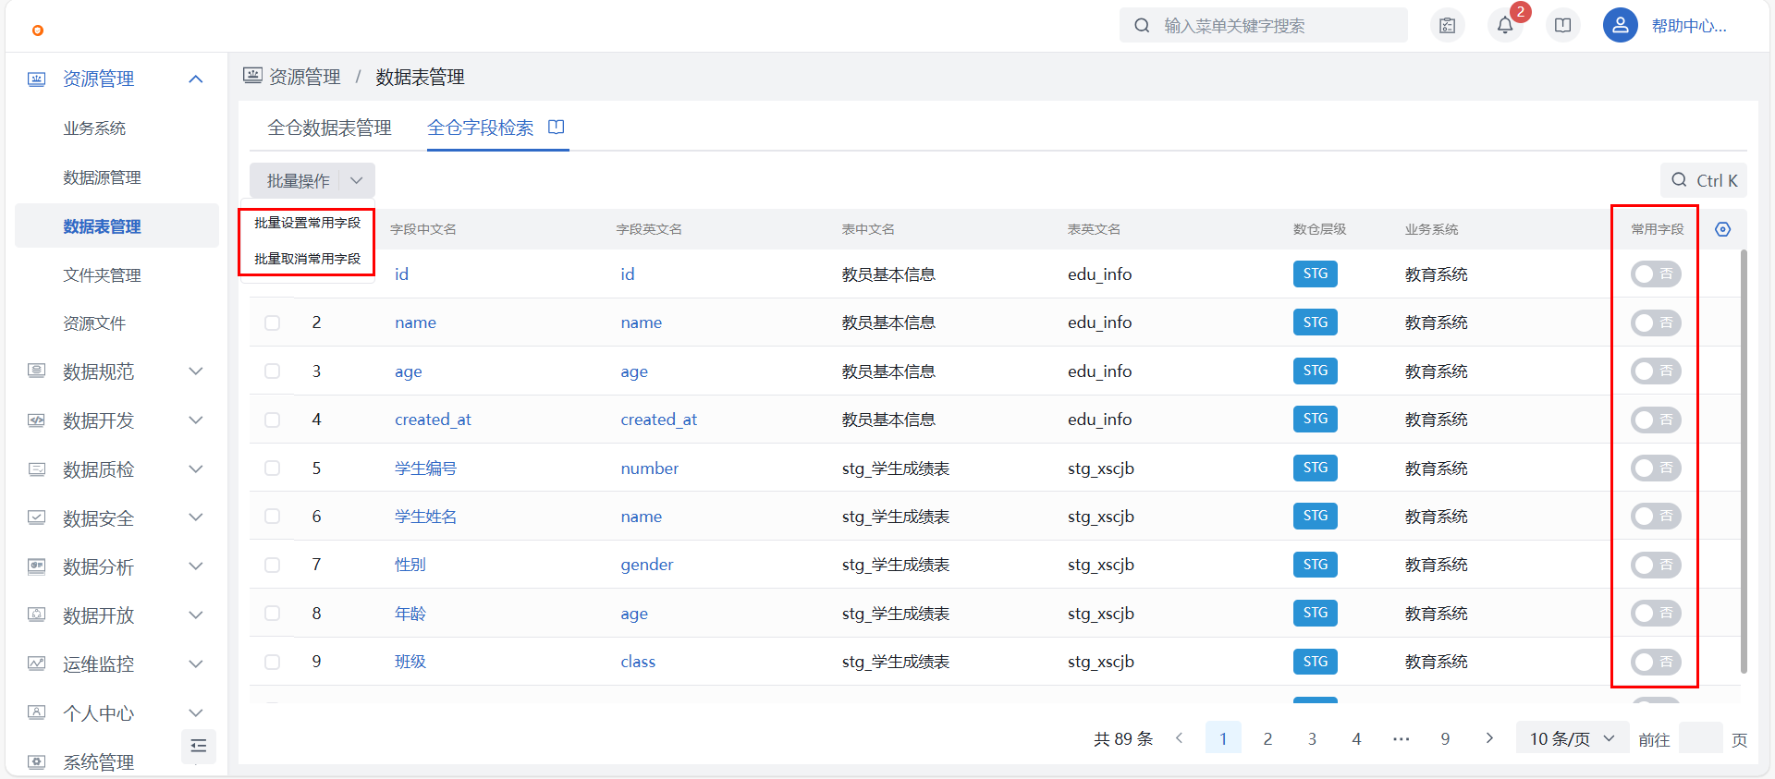
Task: Click the orange logo icon
Action: coord(37,30)
